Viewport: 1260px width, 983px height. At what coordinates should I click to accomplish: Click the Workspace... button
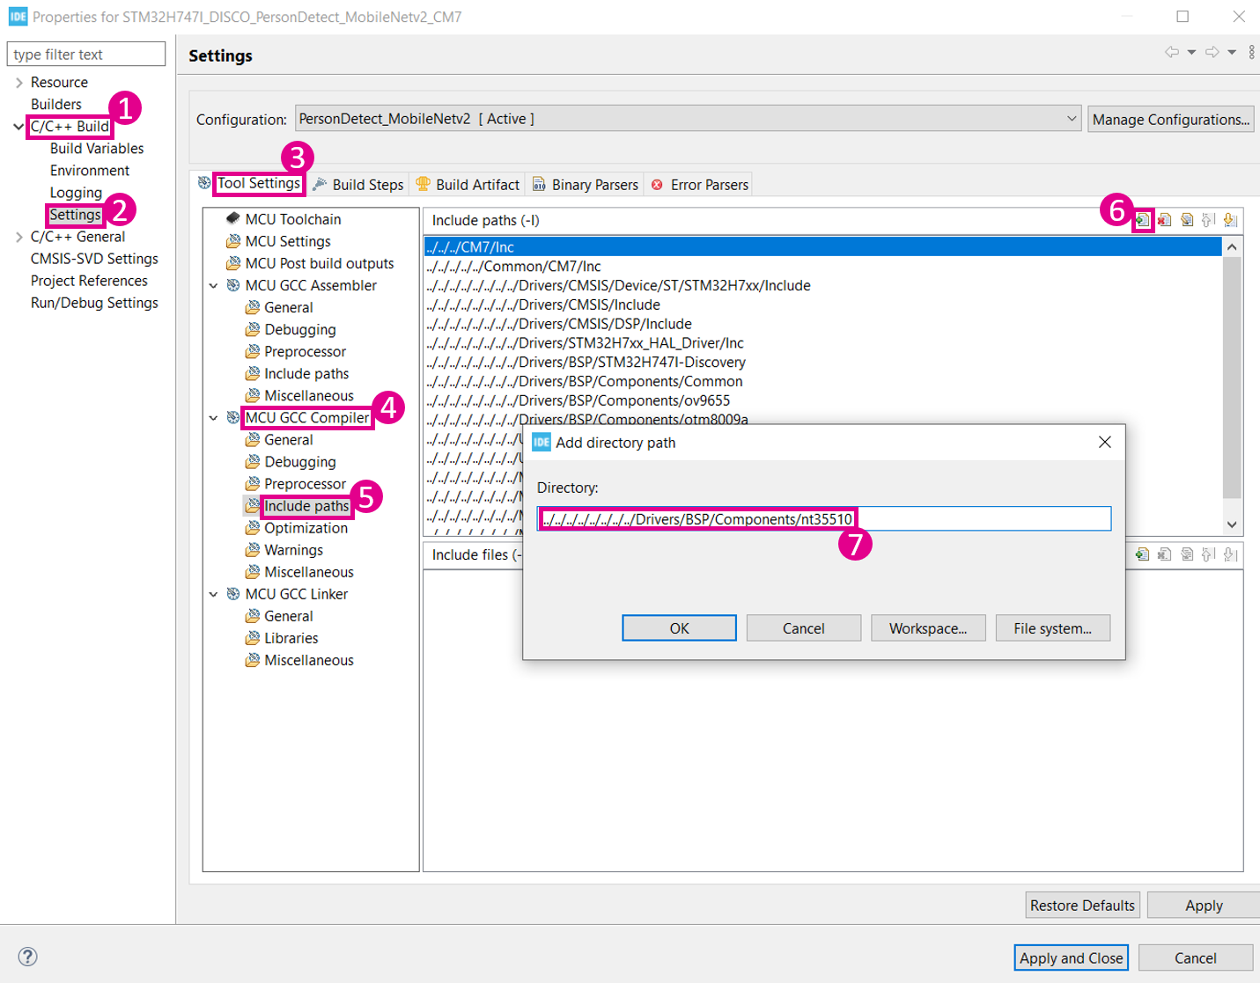pyautogui.click(x=928, y=628)
